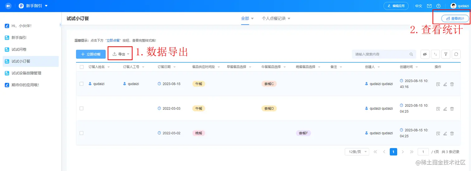Open 订餐人工号 column filter arrow
Screen dimensions: 471x171
point(143,67)
